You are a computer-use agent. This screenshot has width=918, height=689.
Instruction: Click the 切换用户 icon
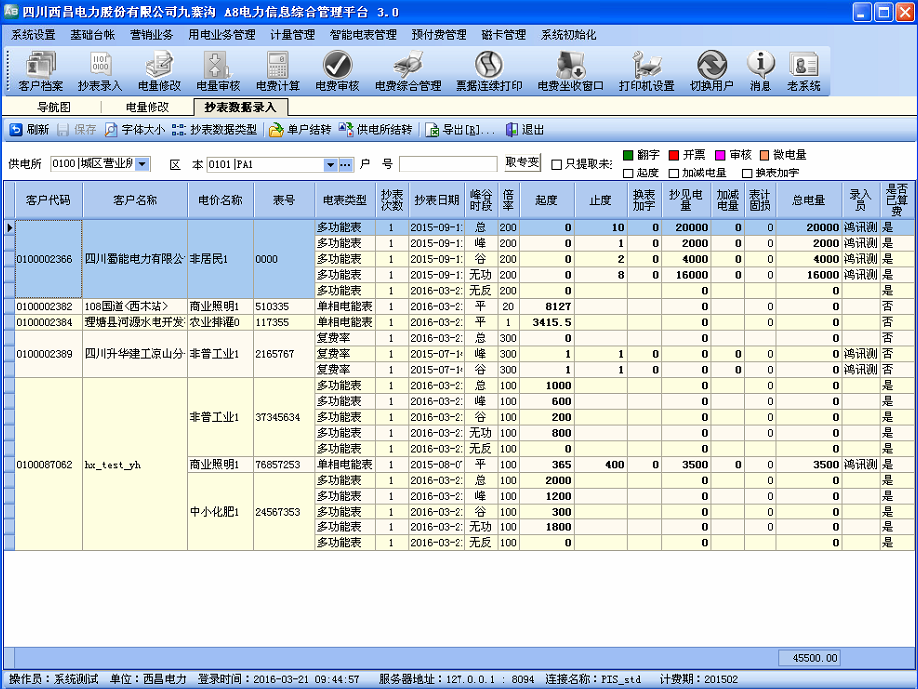[x=711, y=70]
